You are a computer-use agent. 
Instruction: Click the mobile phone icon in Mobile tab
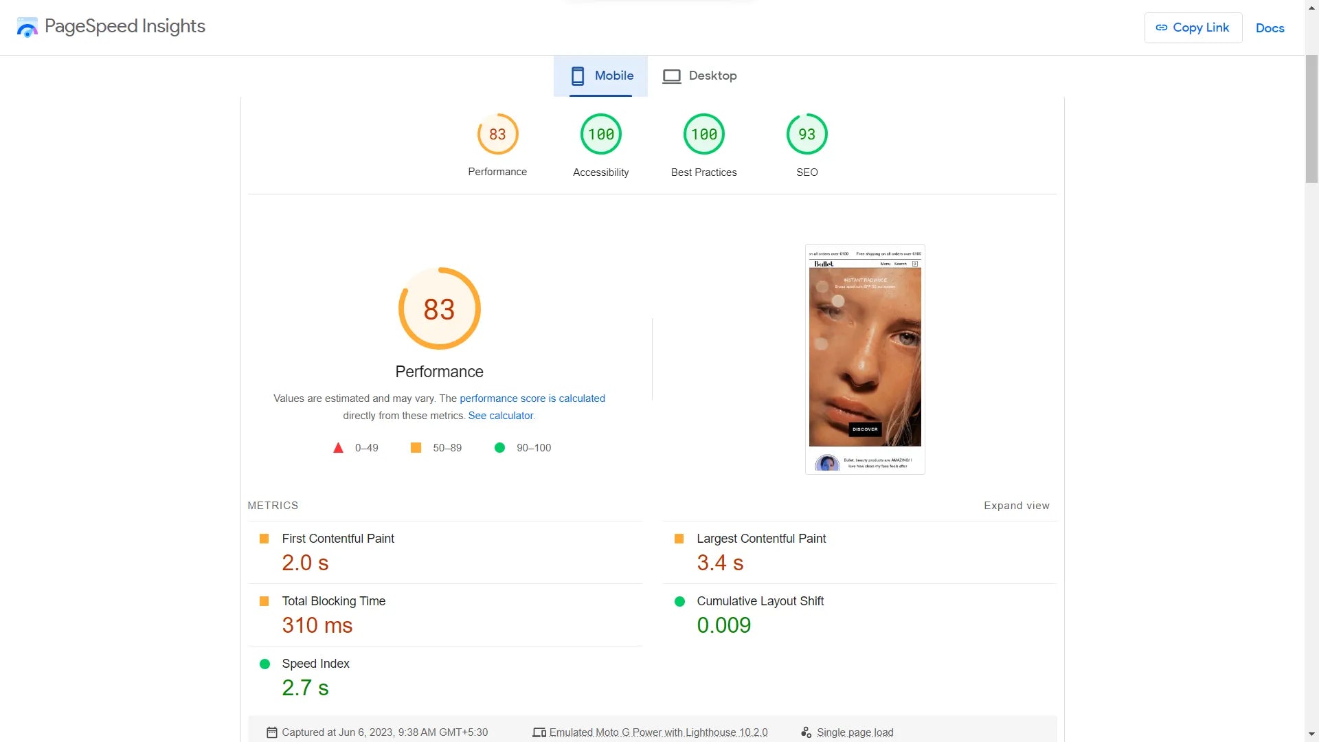point(578,76)
